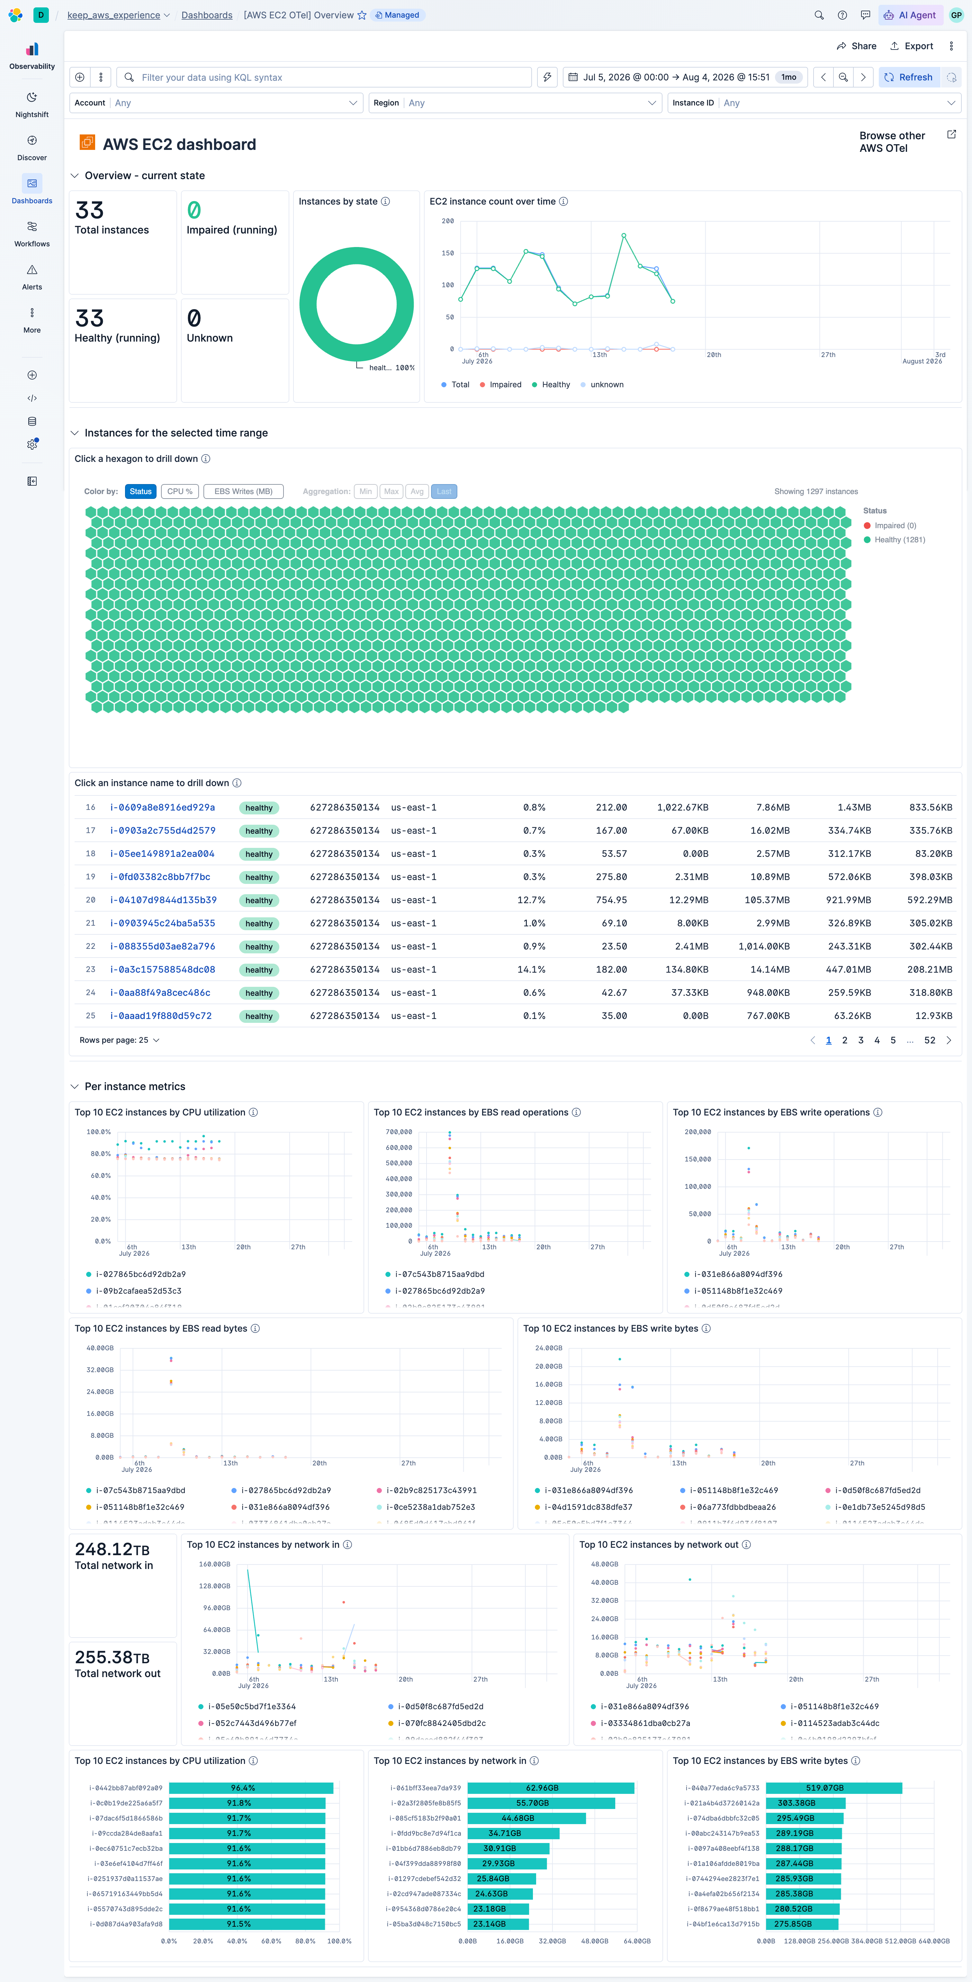
Task: Open Browse other AWS OTel external link icon
Action: (951, 135)
